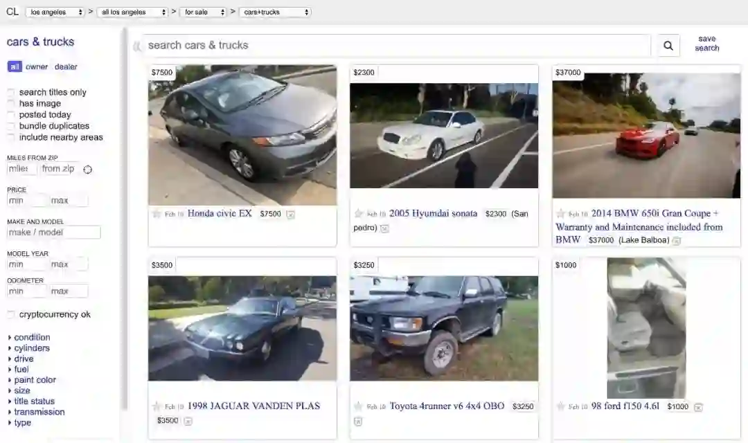748x443 pixels.
Task: Open '2014 BMW 650i Gran Coupe' listing title
Action: click(639, 226)
